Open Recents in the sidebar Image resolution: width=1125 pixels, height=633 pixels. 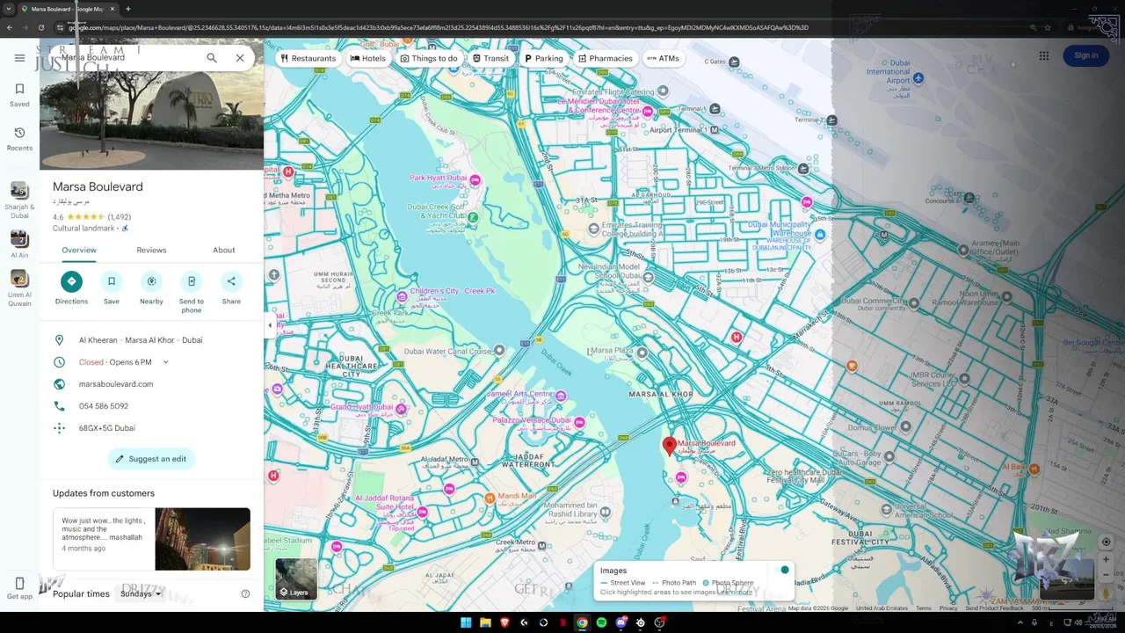(x=19, y=139)
